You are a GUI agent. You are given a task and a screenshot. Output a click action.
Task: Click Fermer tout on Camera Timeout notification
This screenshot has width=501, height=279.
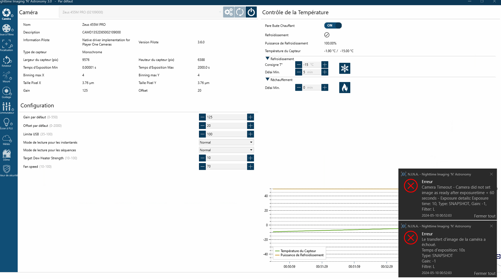tap(484, 216)
